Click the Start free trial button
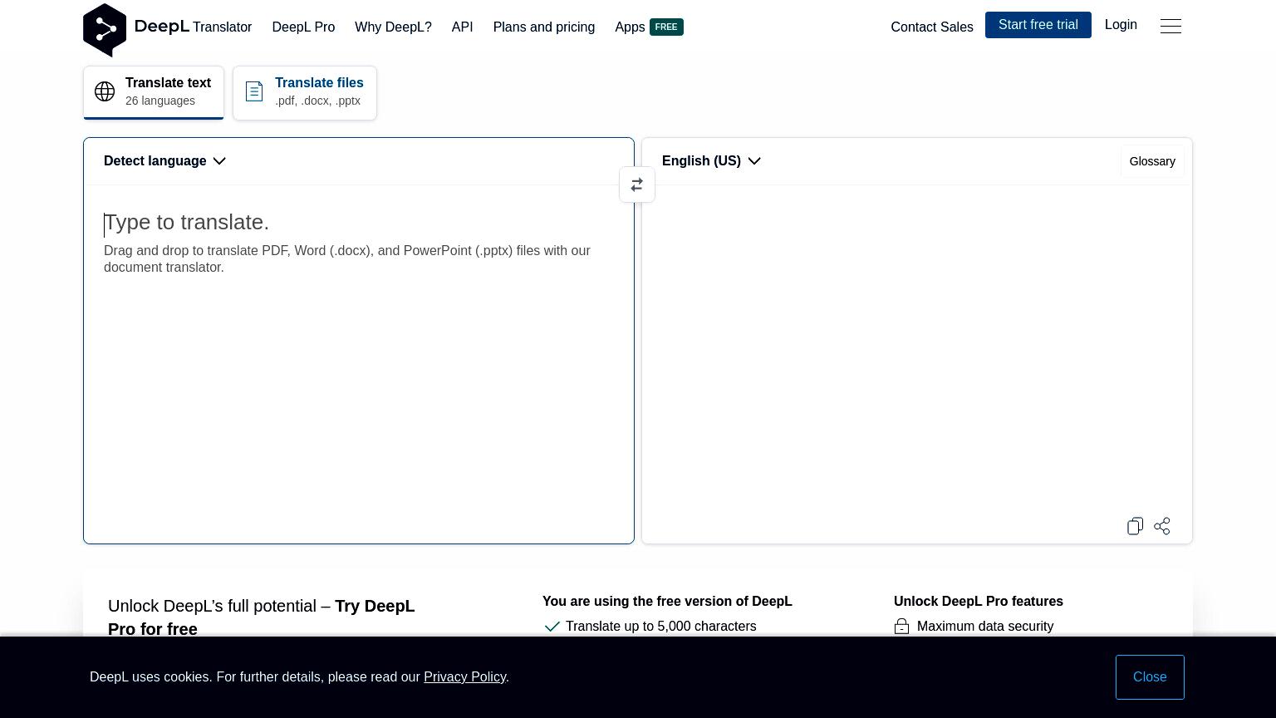This screenshot has width=1276, height=718. point(1038,25)
